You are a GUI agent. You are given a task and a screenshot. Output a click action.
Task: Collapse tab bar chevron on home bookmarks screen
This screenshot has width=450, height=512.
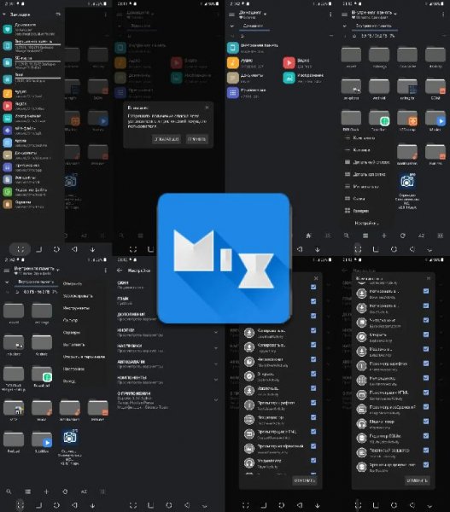pyautogui.click(x=232, y=26)
